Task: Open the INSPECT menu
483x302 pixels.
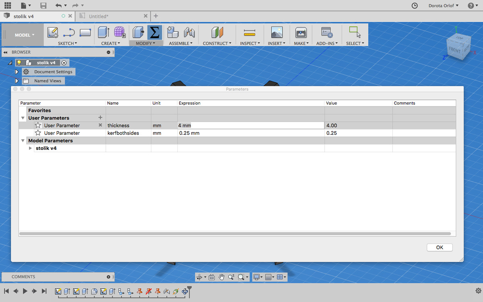Action: [250, 43]
